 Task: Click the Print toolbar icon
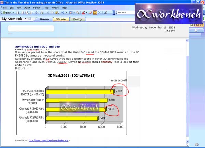42,13
